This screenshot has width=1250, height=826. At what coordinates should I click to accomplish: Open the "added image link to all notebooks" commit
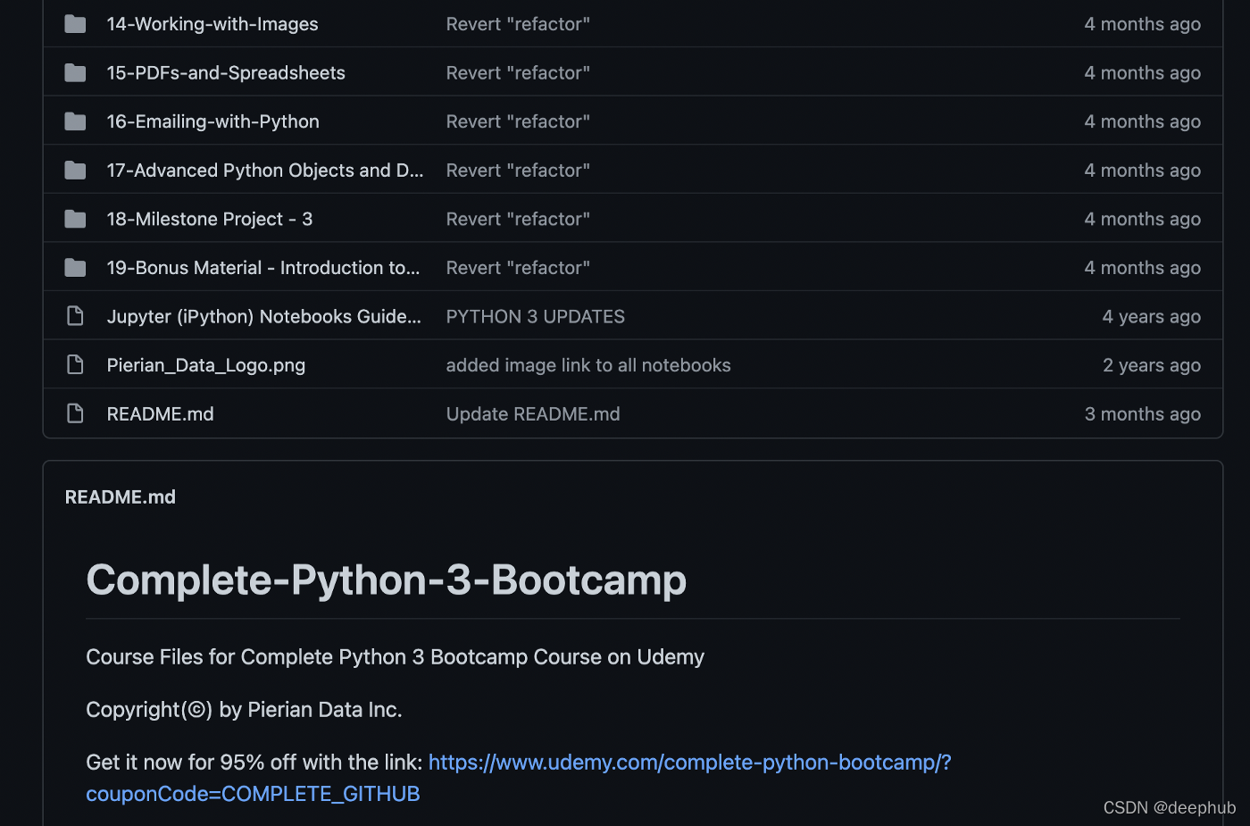(x=588, y=365)
